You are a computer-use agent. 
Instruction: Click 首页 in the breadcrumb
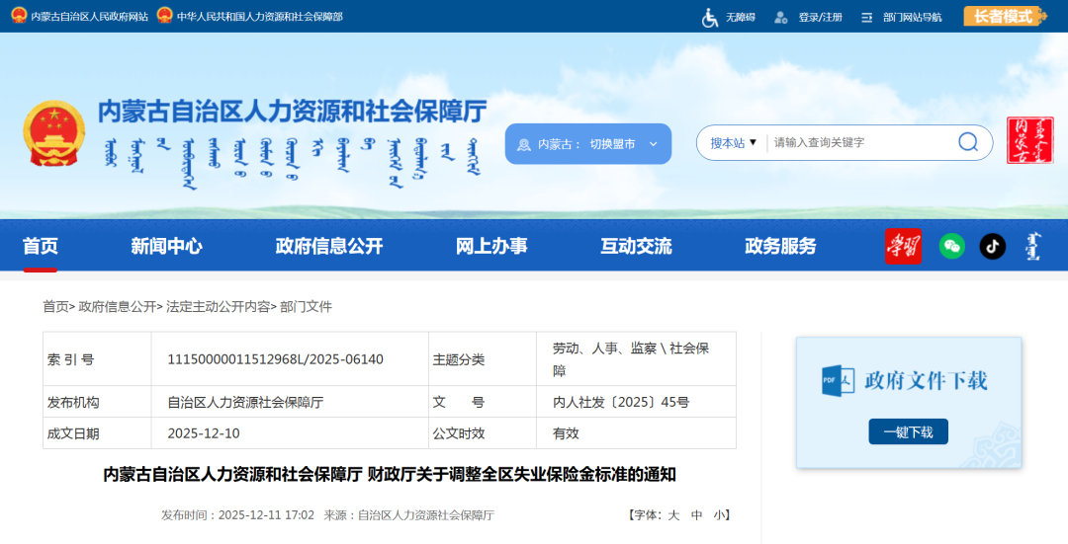pyautogui.click(x=55, y=307)
